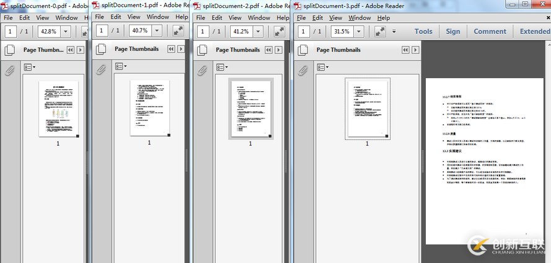551x263 pixels.
Task: Open Help menu in splitDocument-2 window
Action: [283, 17]
